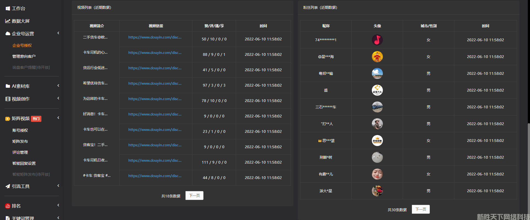Open 智能回复设置 menu entry
The width and height of the screenshot is (530, 220).
[24, 163]
